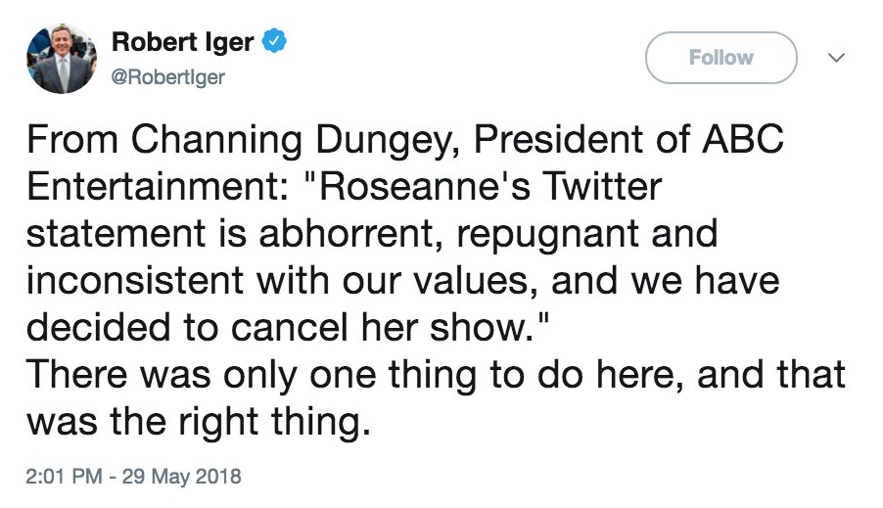Click the final line was the right thing
Viewport: 883px width, 508px height.
pos(199,423)
